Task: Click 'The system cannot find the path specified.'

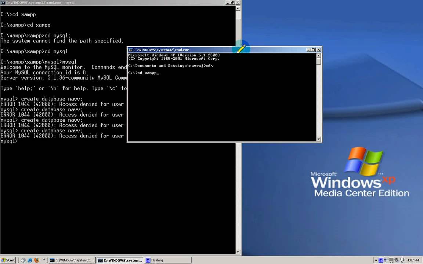Action: click(62, 41)
